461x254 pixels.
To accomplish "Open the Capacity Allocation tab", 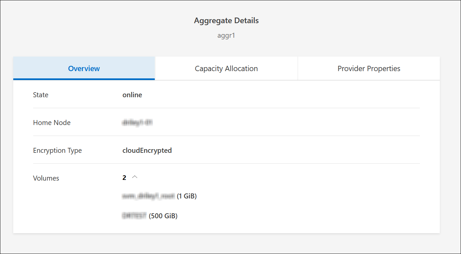I will coord(226,68).
